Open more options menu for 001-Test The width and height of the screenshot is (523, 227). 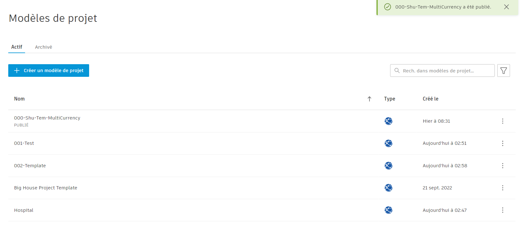503,143
